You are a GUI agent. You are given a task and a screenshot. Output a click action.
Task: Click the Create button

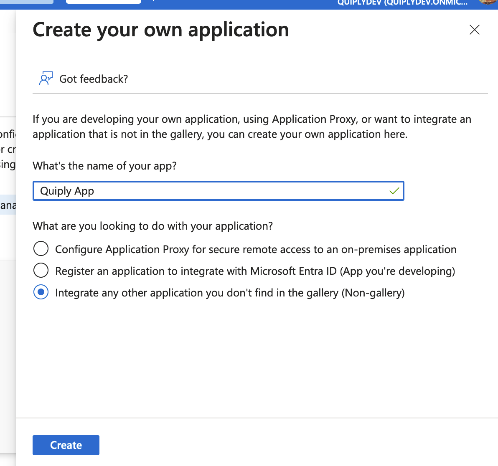(x=66, y=445)
